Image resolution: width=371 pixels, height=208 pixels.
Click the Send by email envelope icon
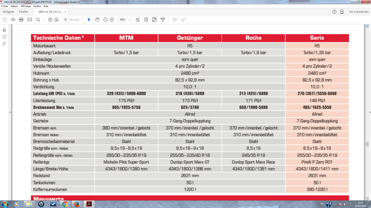point(30,19)
